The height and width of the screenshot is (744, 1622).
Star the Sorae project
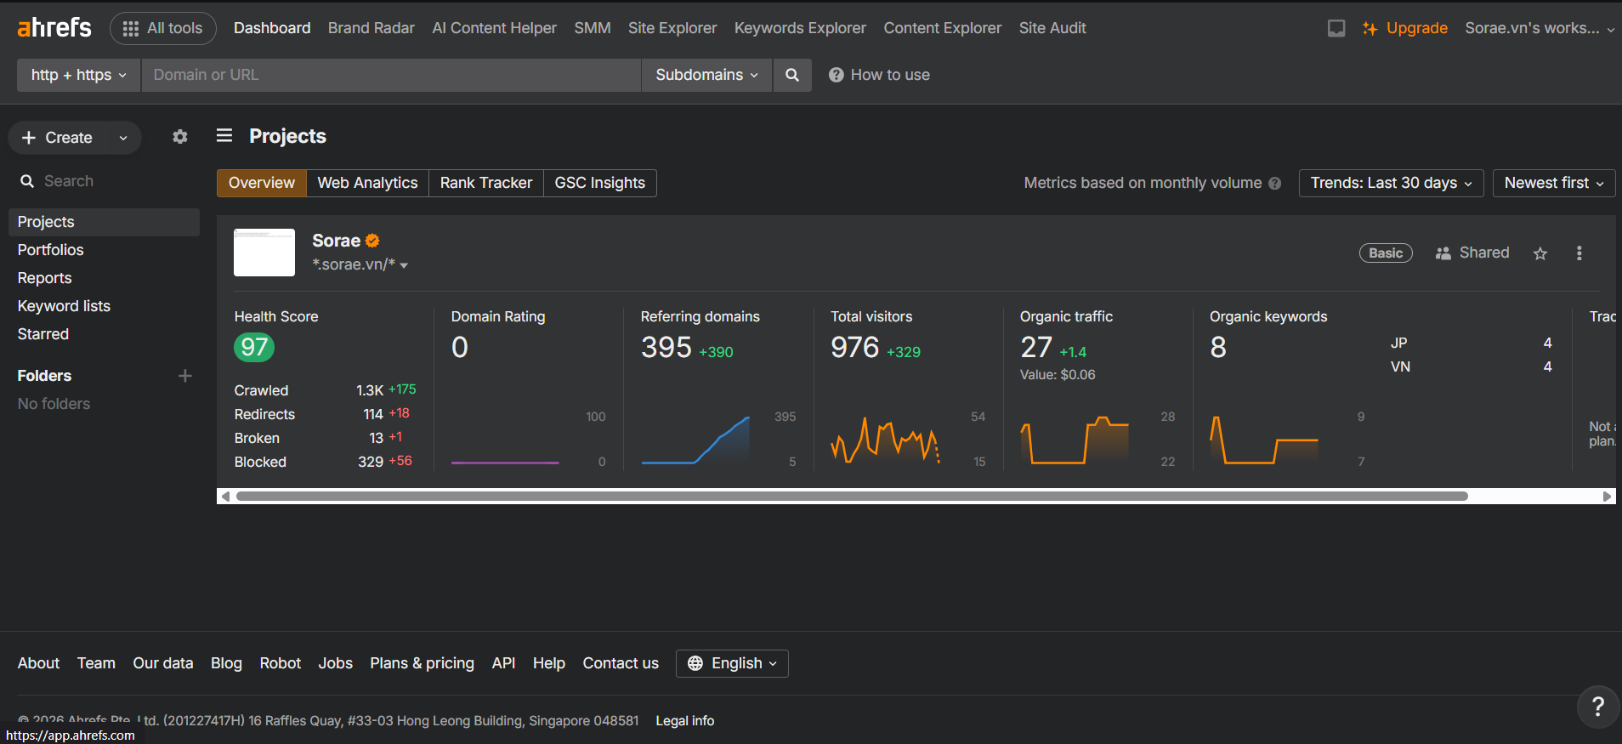click(1540, 253)
